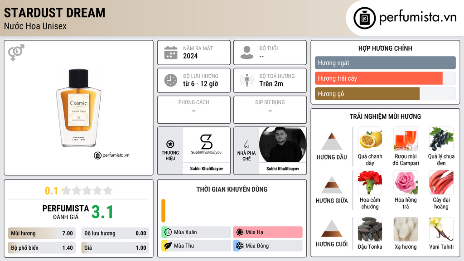
Task: Click the SubhiKhalilbayov brand logo
Action: coord(206,145)
